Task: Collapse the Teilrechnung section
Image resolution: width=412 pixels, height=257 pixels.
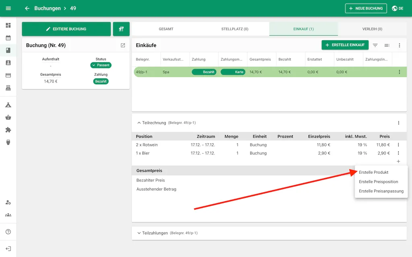Action: pyautogui.click(x=139, y=123)
